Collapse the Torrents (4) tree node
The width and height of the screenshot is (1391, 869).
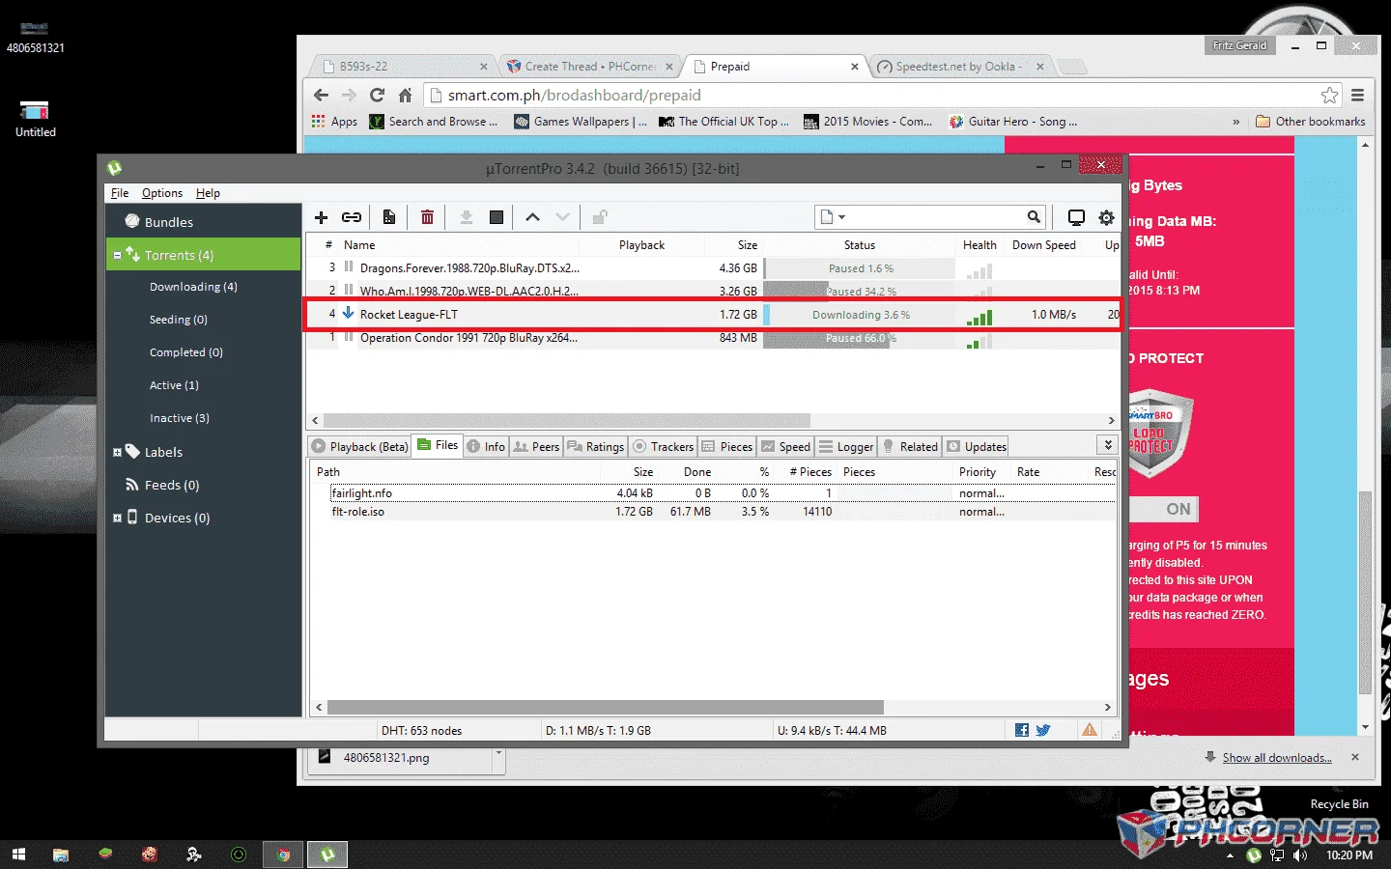coord(117,256)
